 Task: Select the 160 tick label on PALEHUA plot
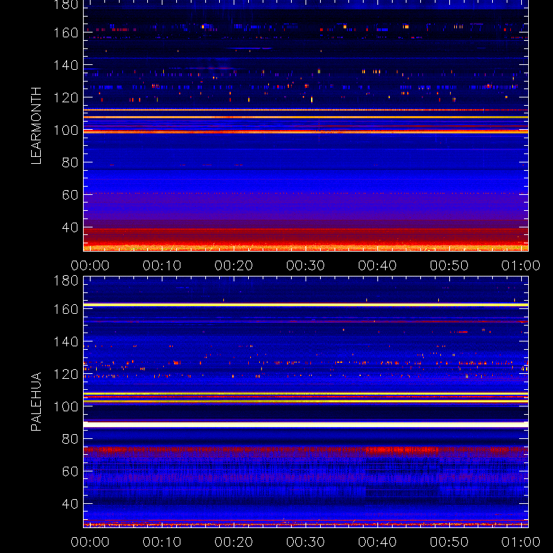(x=66, y=309)
